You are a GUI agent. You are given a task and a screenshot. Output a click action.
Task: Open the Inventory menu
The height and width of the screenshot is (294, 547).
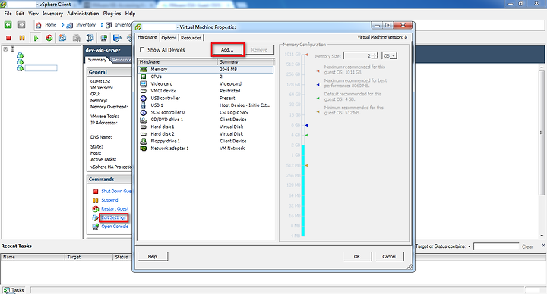point(52,14)
